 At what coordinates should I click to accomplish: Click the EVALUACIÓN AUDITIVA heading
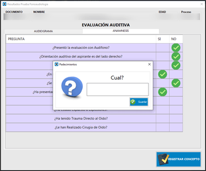(x=106, y=25)
